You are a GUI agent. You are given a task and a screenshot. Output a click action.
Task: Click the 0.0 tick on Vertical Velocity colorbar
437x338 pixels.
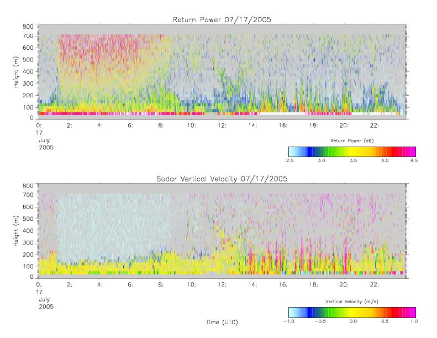tap(353, 321)
